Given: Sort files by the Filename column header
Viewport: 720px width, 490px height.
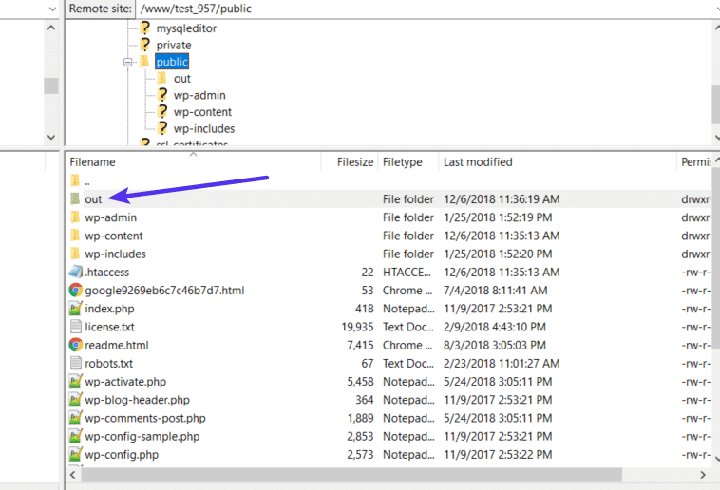Looking at the screenshot, I should 92,162.
